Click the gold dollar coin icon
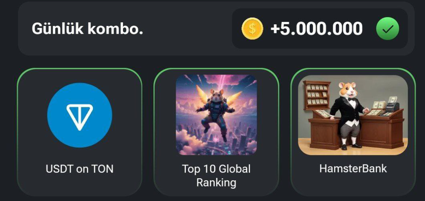425x201 pixels. [252, 28]
